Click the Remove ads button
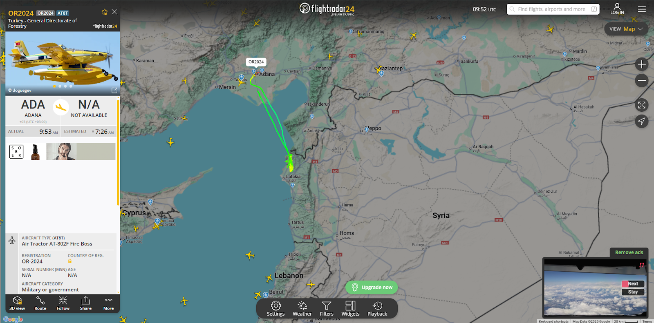This screenshot has width=654, height=323. click(629, 252)
